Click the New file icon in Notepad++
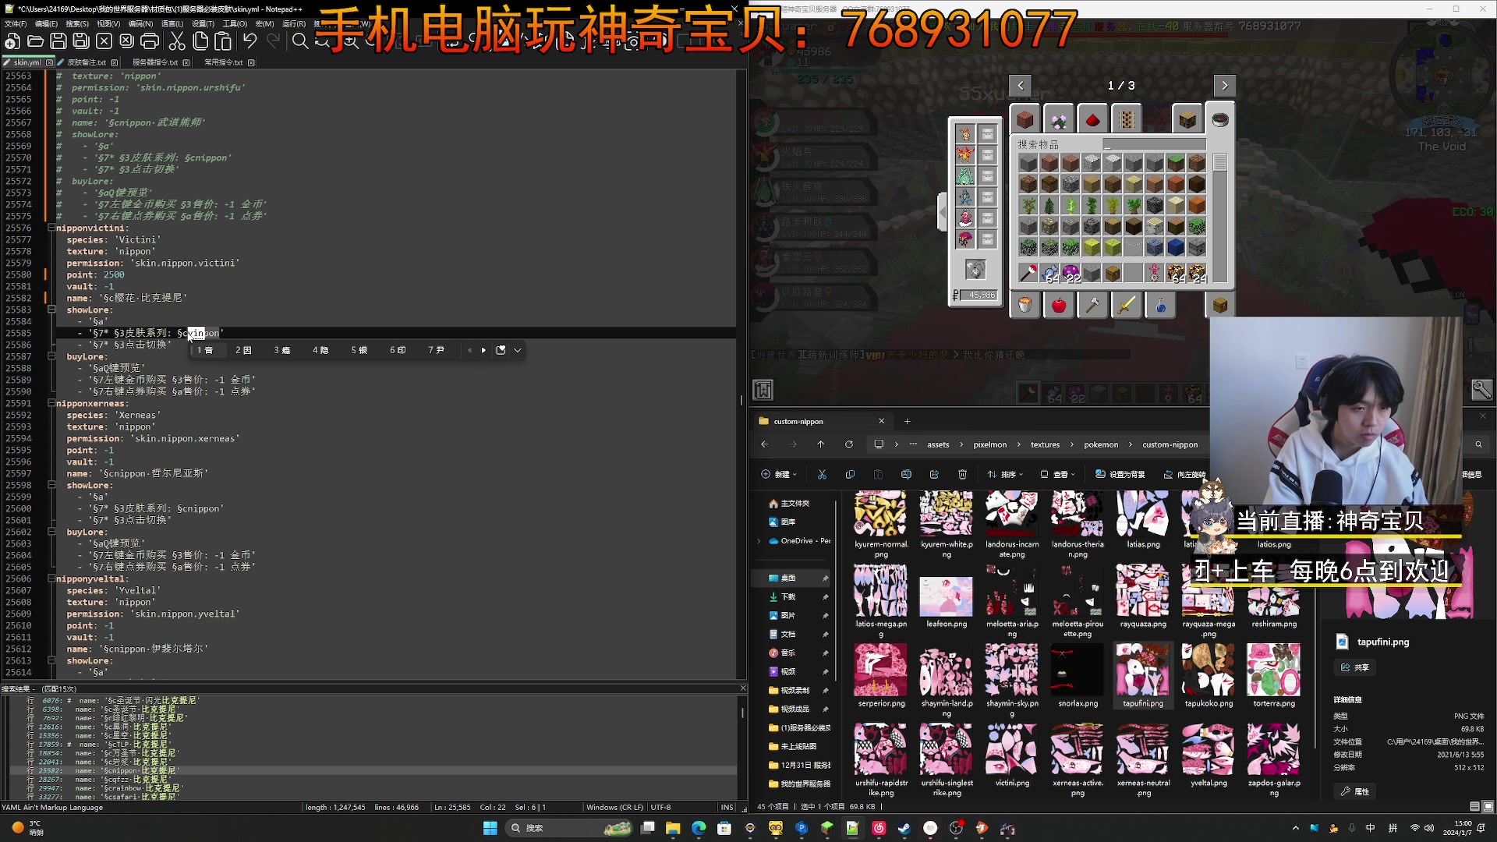The width and height of the screenshot is (1497, 842). tap(12, 41)
